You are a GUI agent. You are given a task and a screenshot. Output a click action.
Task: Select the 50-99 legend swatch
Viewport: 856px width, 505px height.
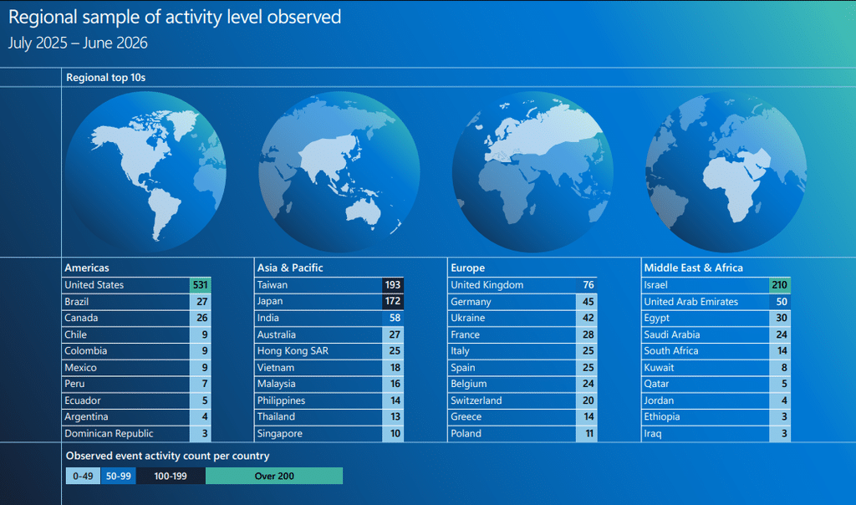point(118,476)
